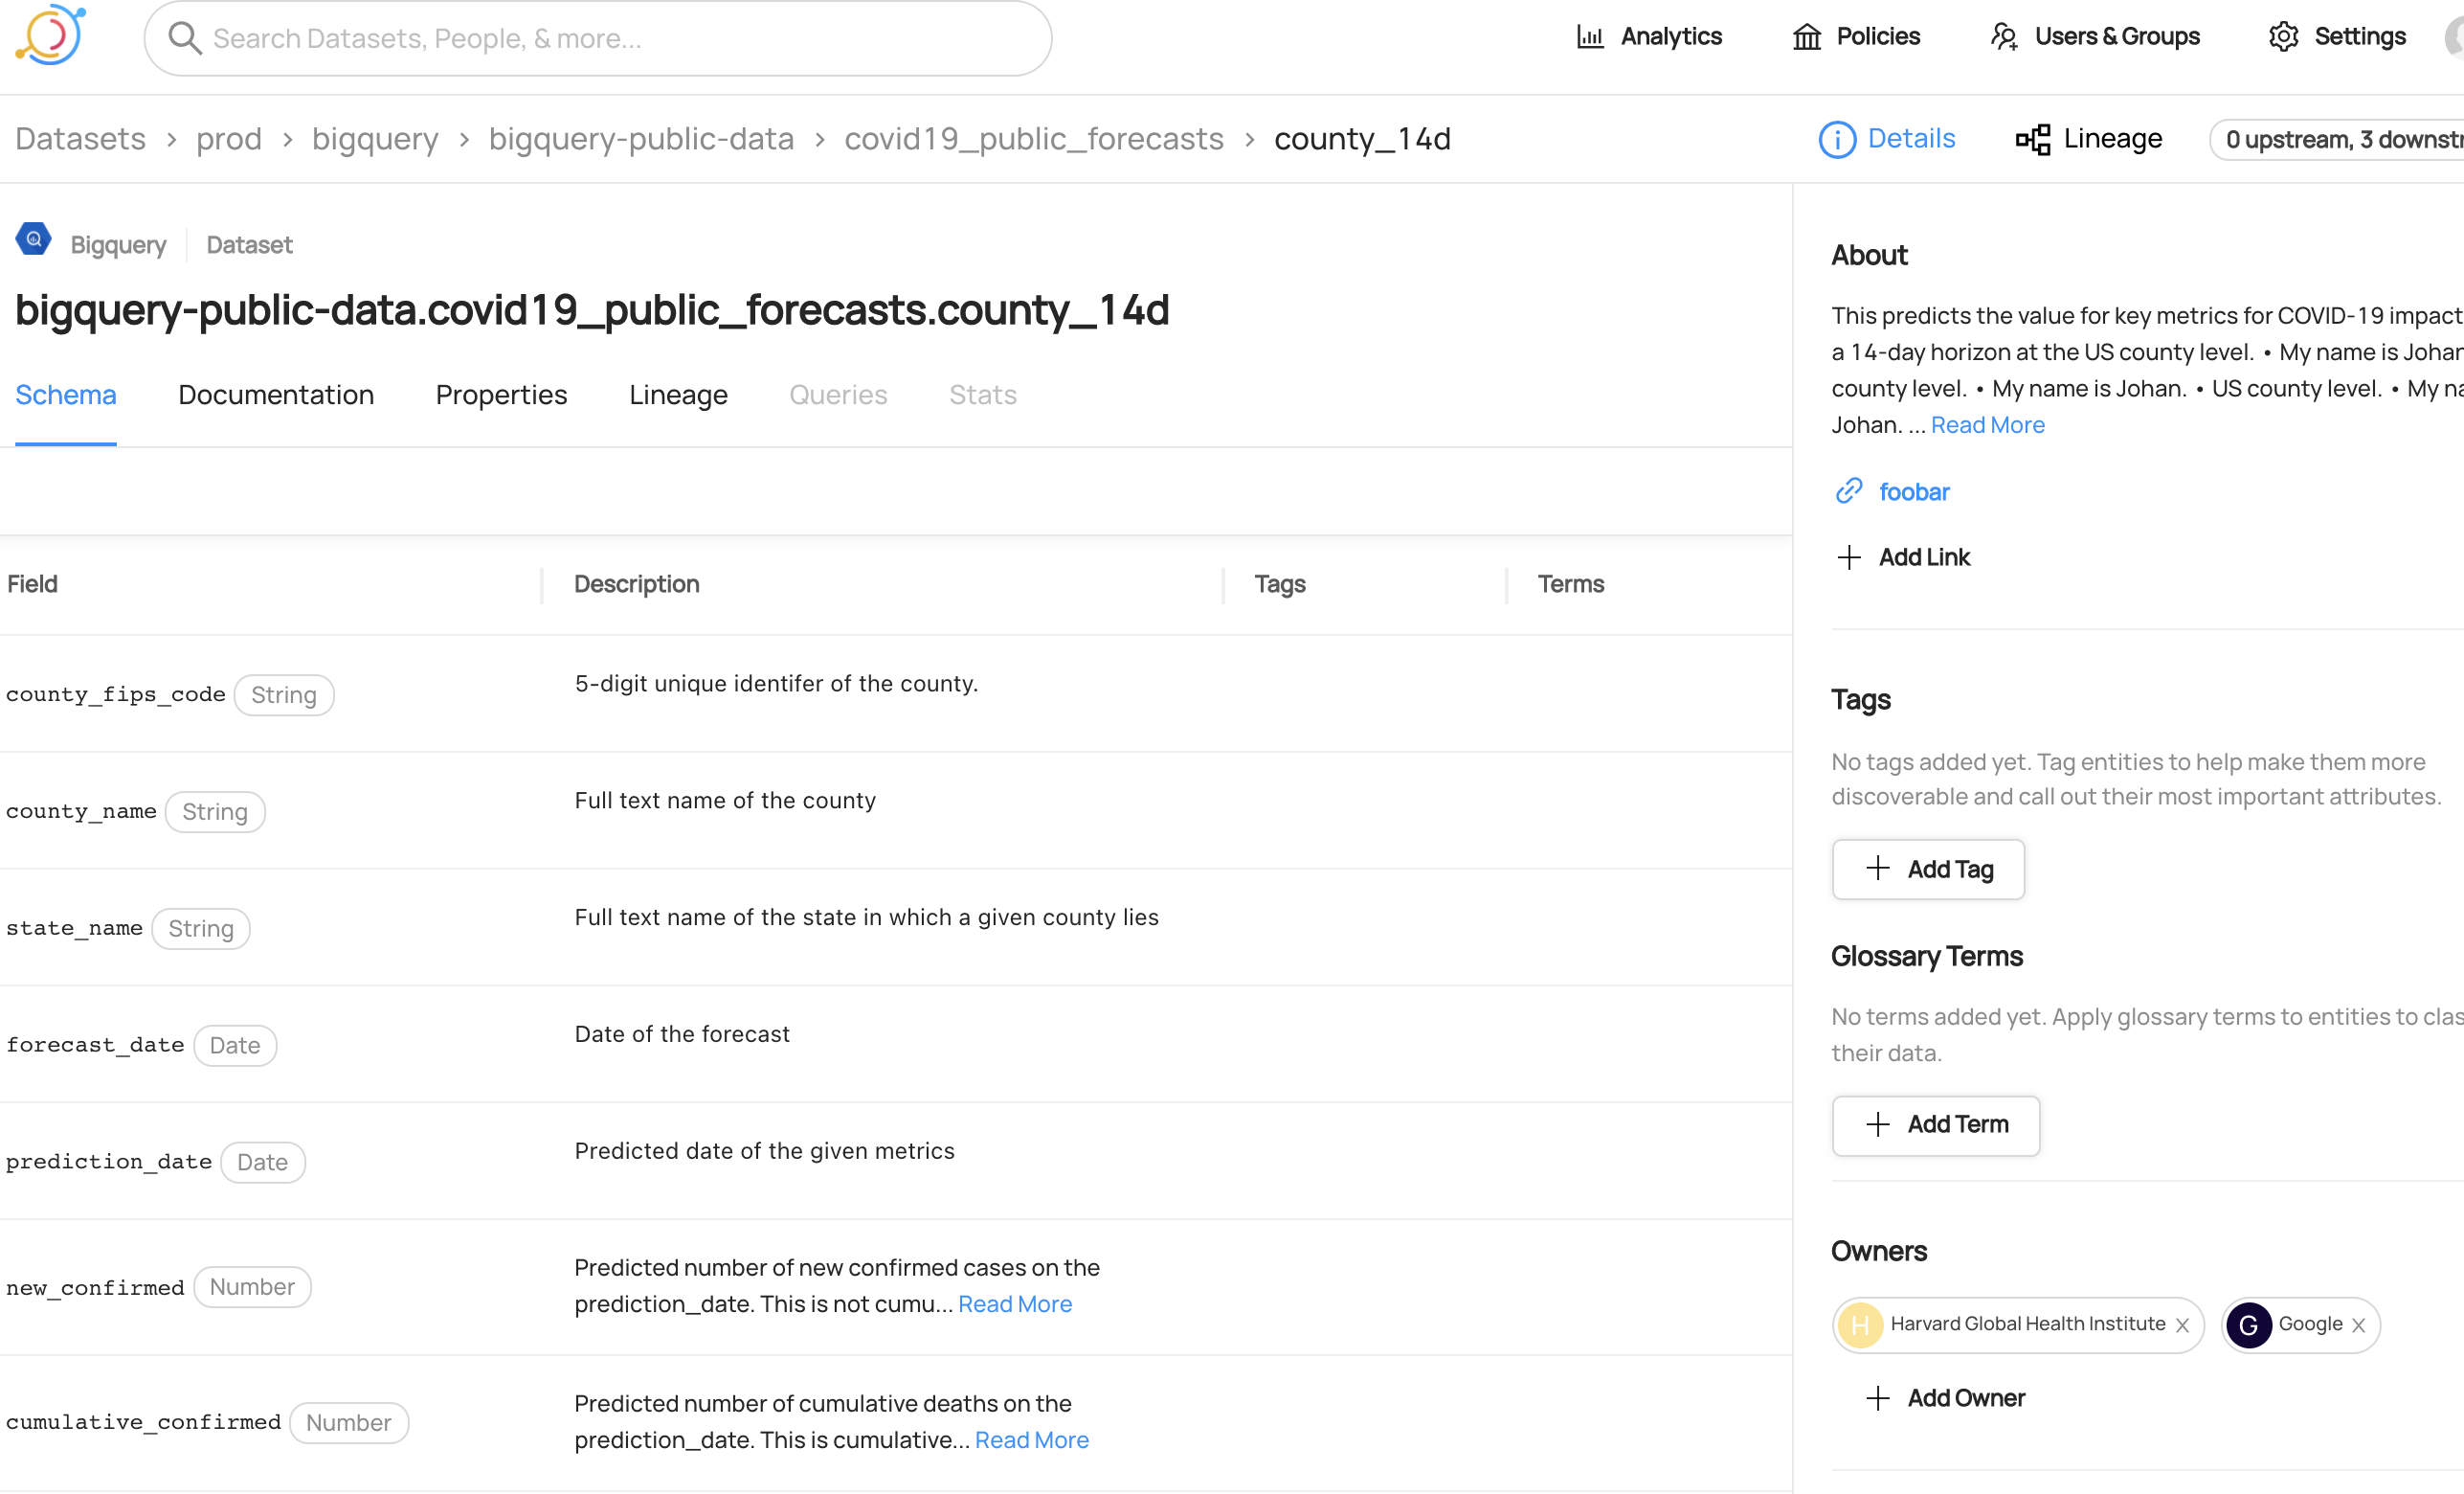2464x1494 pixels.
Task: Click the foobar link
Action: [1915, 491]
